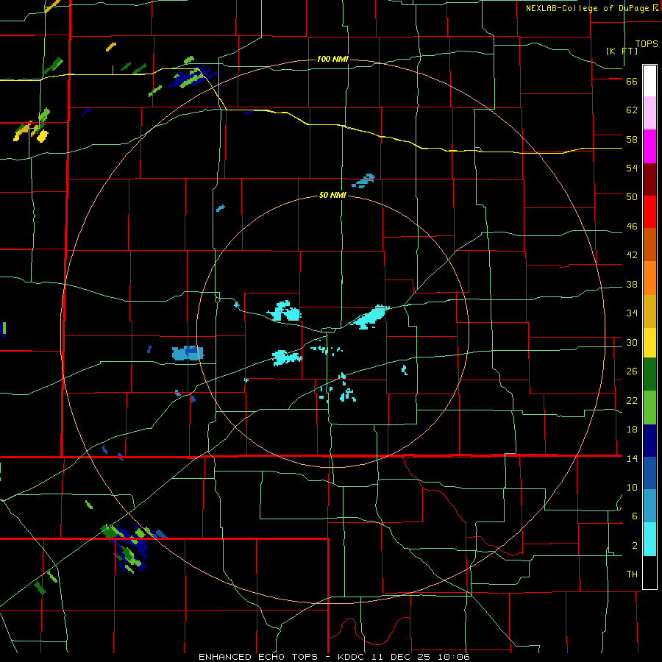Choose the light green legend band
The height and width of the screenshot is (662, 662).
pos(649,407)
